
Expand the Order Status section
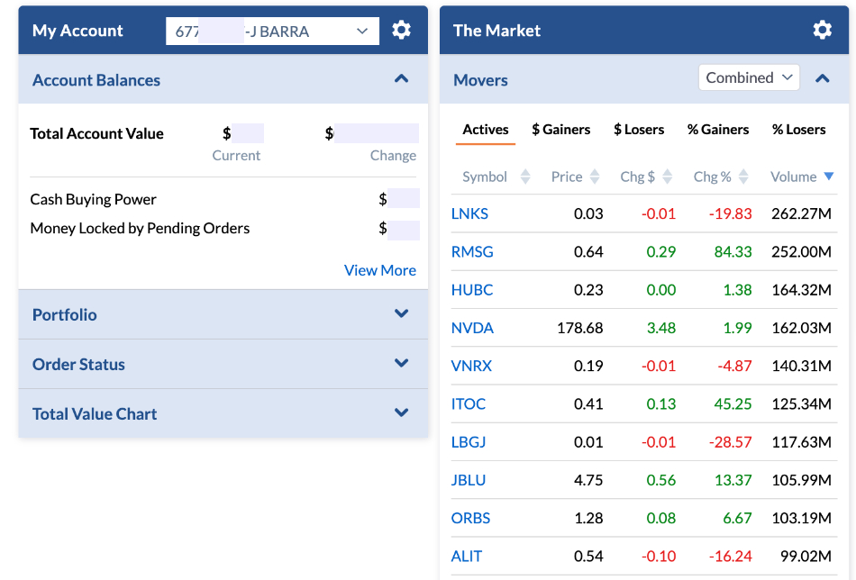click(402, 364)
